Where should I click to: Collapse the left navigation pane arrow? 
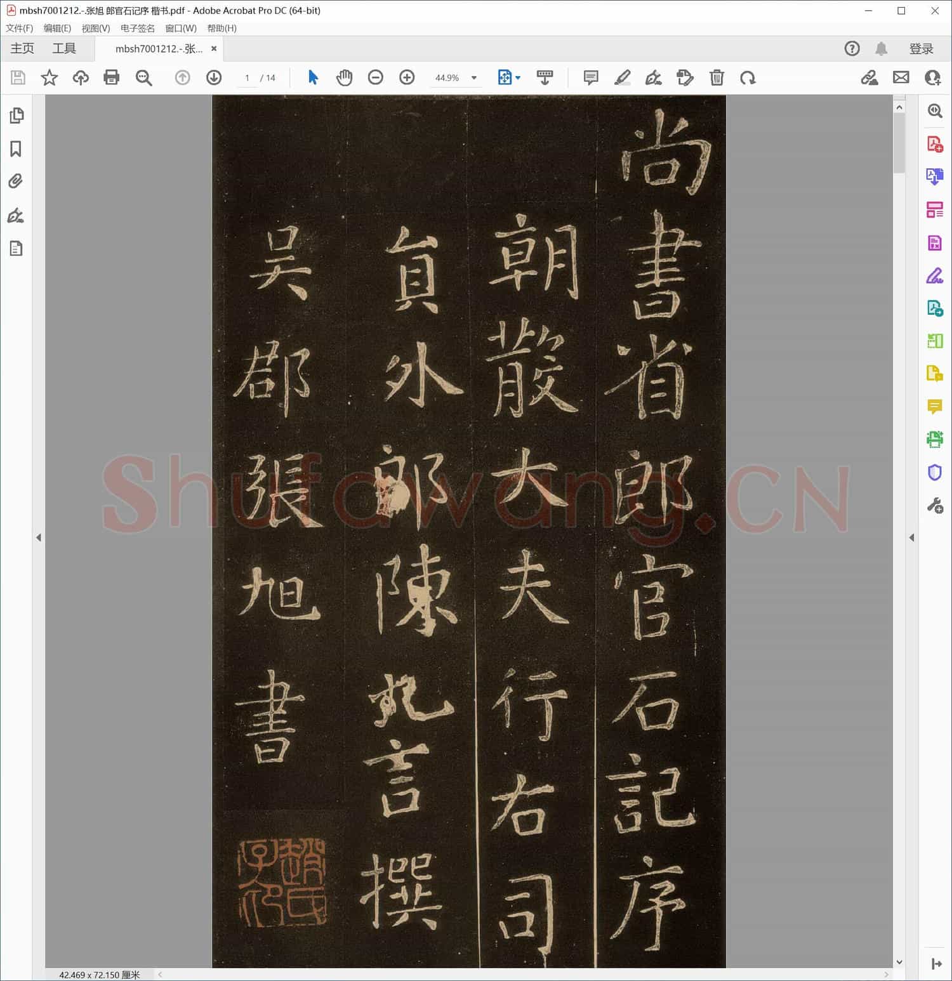39,537
